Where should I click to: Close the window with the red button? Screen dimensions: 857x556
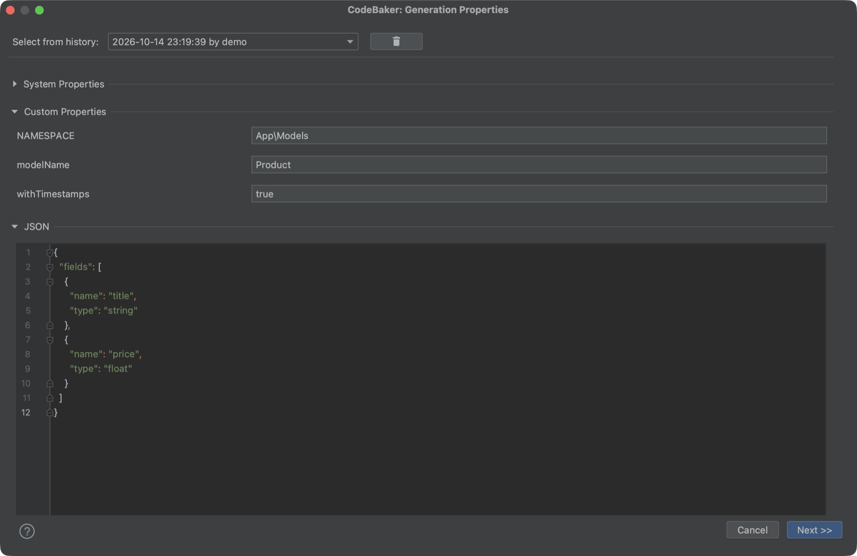10,10
